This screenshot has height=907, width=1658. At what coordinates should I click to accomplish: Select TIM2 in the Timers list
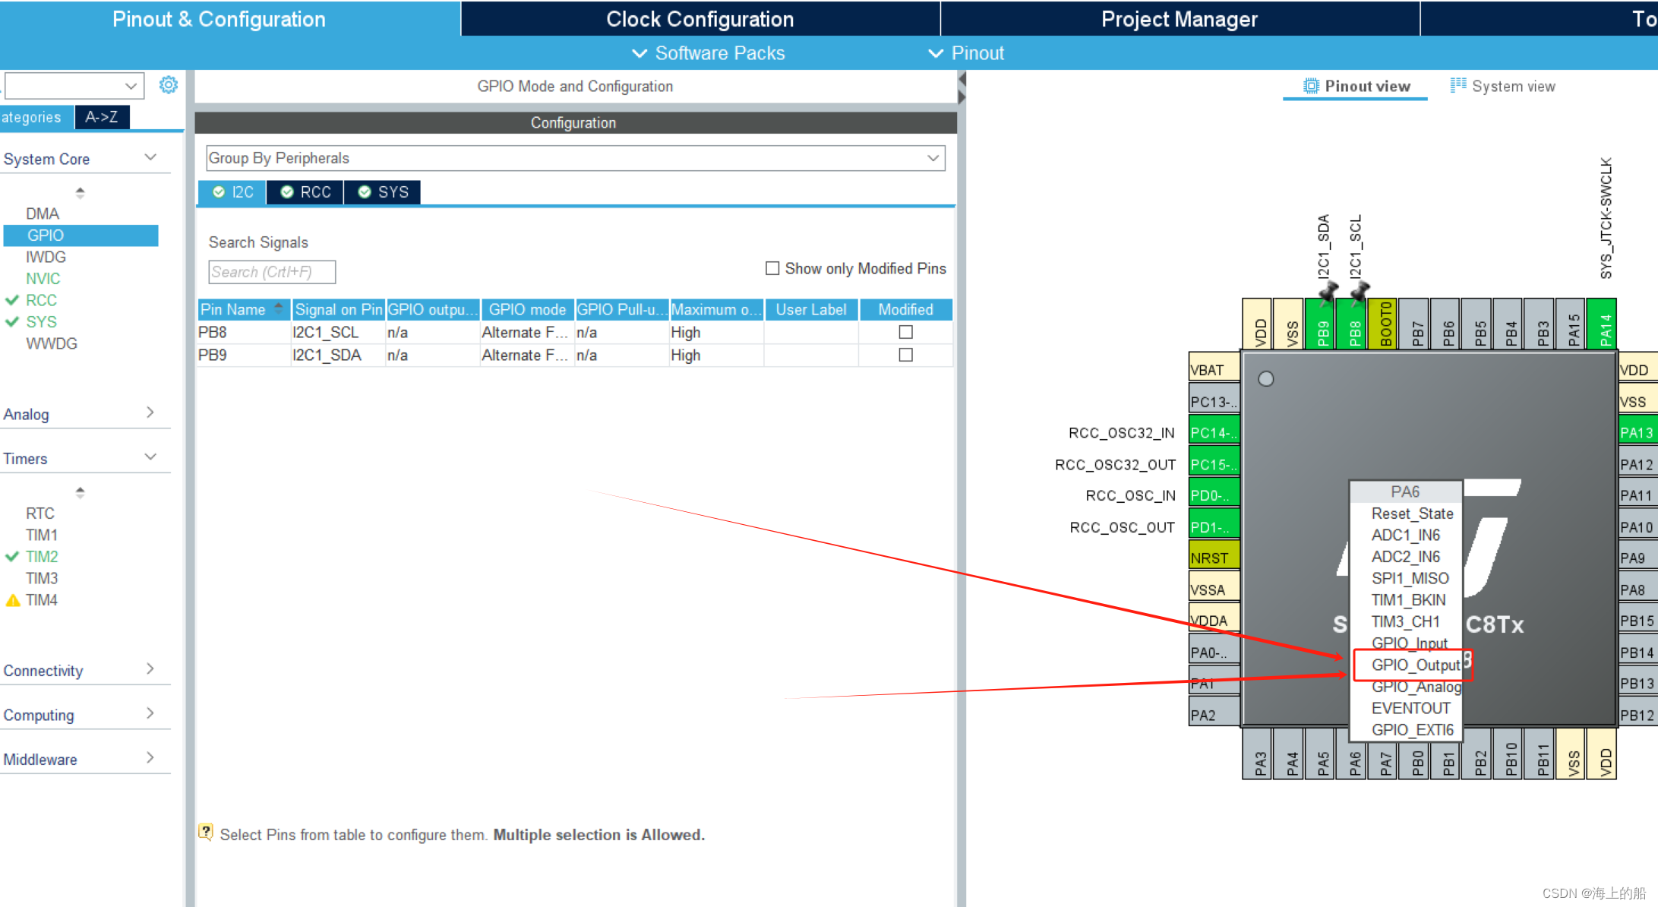[x=42, y=557]
